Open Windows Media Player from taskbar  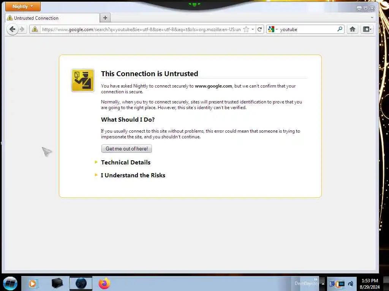pyautogui.click(x=33, y=283)
